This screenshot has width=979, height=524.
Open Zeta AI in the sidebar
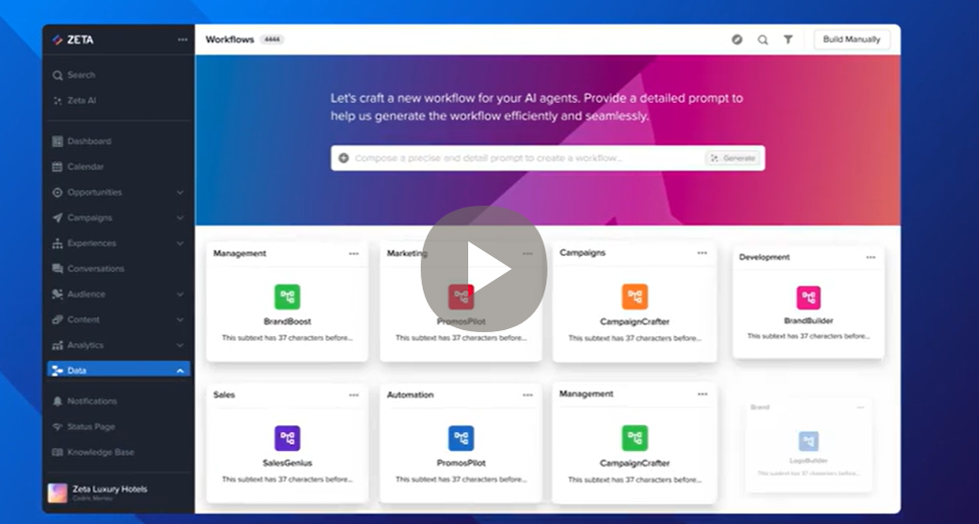point(81,101)
